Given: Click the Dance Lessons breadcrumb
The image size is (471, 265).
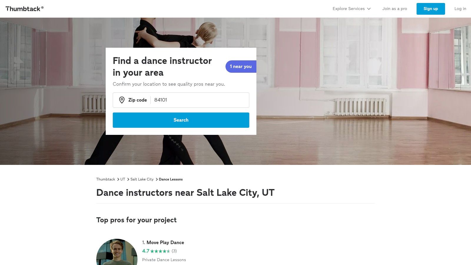Looking at the screenshot, I should pyautogui.click(x=171, y=179).
